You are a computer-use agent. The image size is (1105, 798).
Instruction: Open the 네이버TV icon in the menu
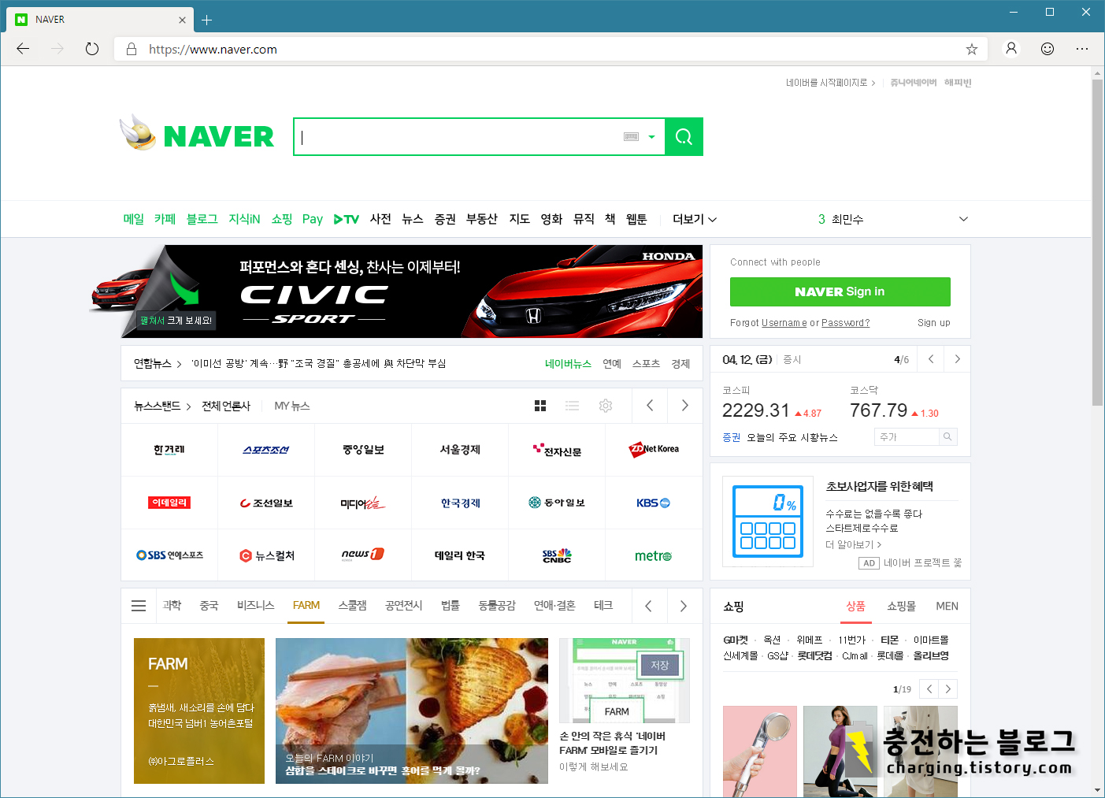tap(347, 219)
